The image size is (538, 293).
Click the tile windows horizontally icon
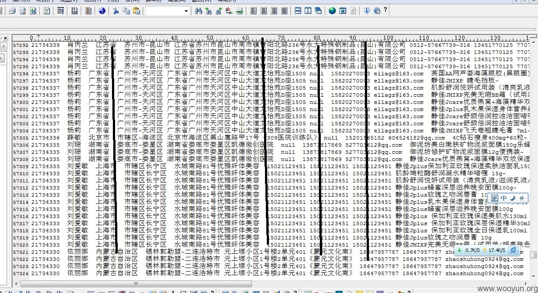click(298, 11)
